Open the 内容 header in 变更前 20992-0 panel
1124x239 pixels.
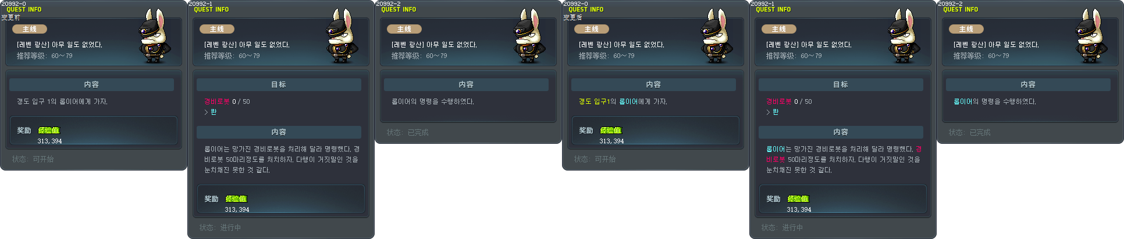pos(91,85)
